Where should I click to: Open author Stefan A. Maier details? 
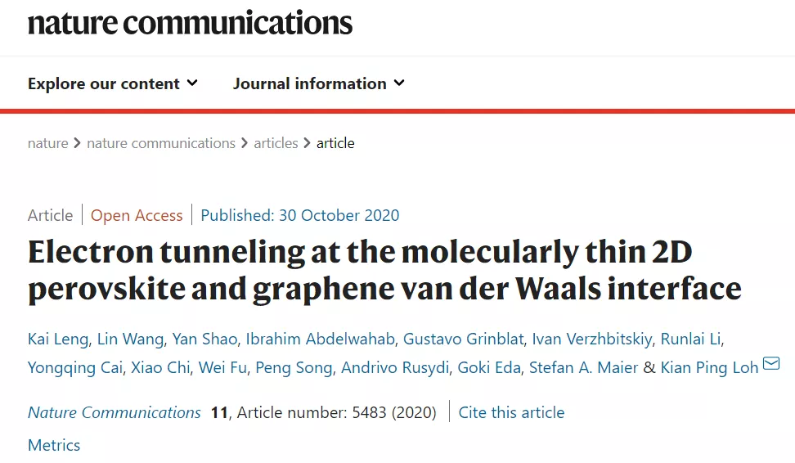(x=584, y=367)
